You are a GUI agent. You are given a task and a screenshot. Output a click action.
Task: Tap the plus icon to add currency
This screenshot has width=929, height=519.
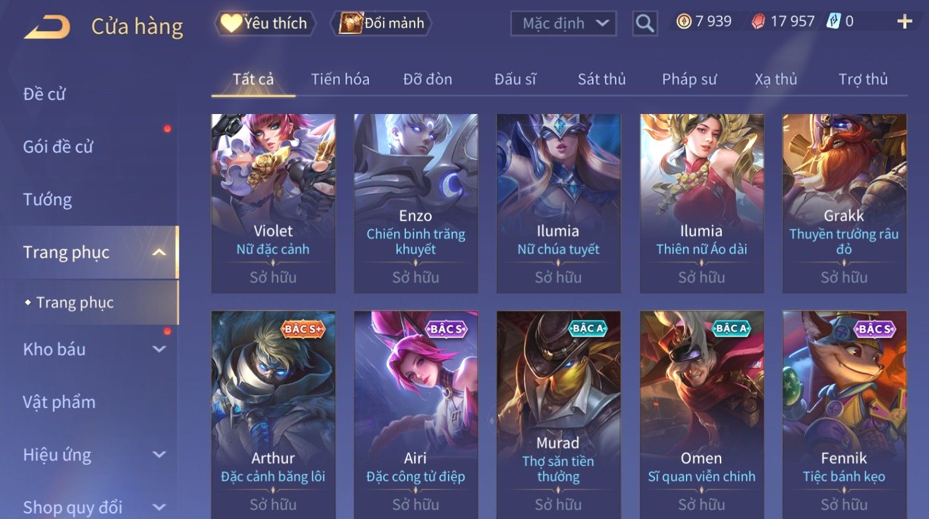coord(904,22)
